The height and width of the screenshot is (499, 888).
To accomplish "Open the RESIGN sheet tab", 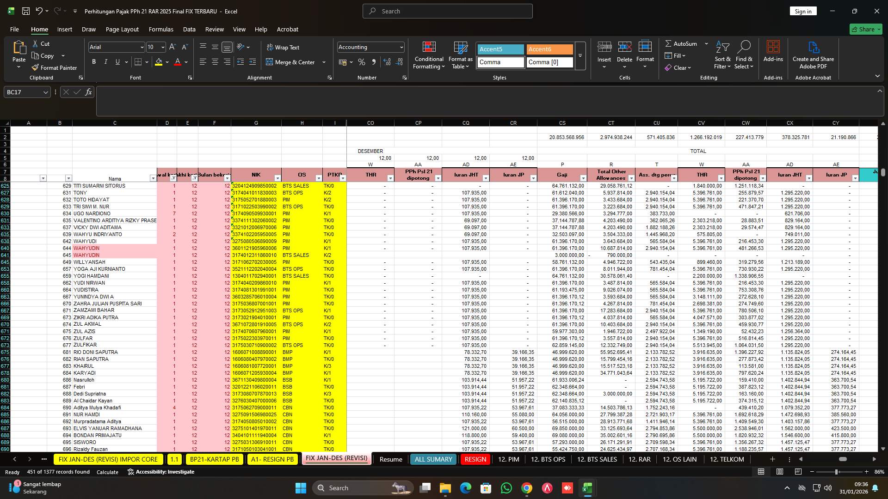I will 475,459.
